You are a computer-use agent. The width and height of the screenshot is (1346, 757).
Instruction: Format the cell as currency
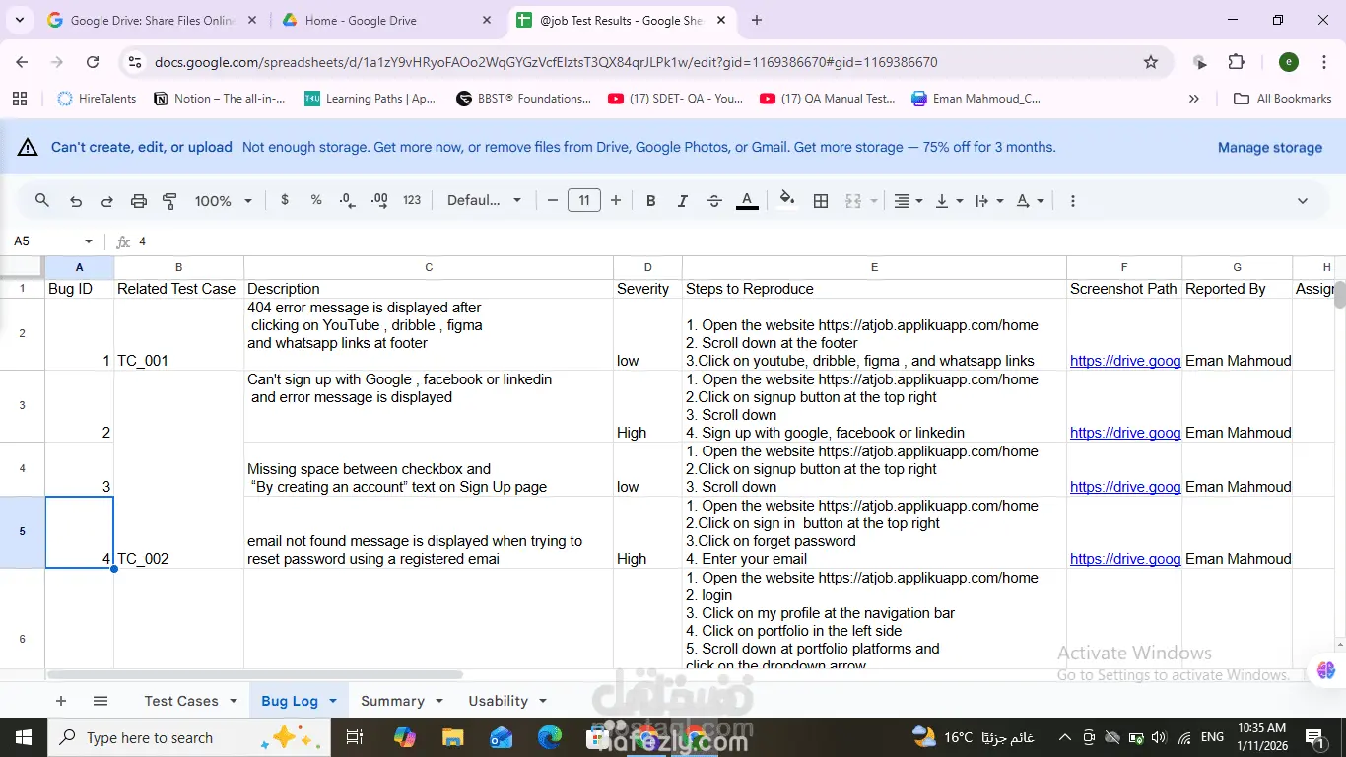click(285, 200)
